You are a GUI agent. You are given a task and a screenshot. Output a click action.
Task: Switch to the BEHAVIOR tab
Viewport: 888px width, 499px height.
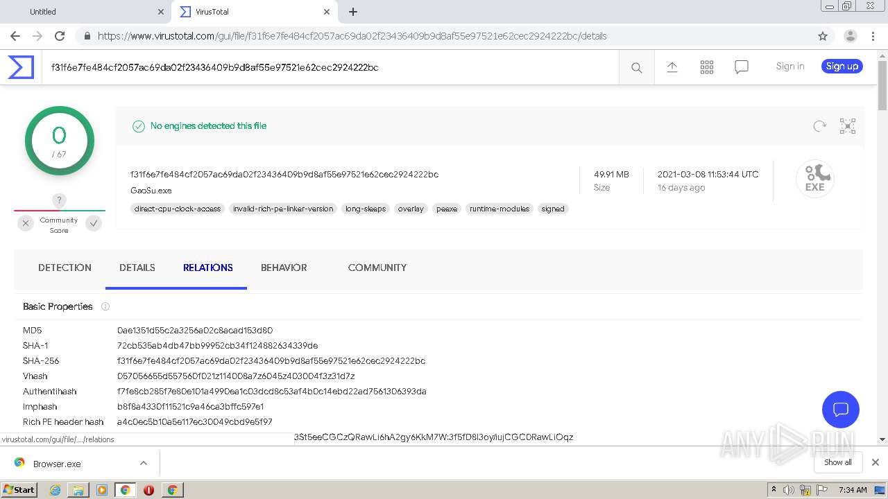point(284,268)
